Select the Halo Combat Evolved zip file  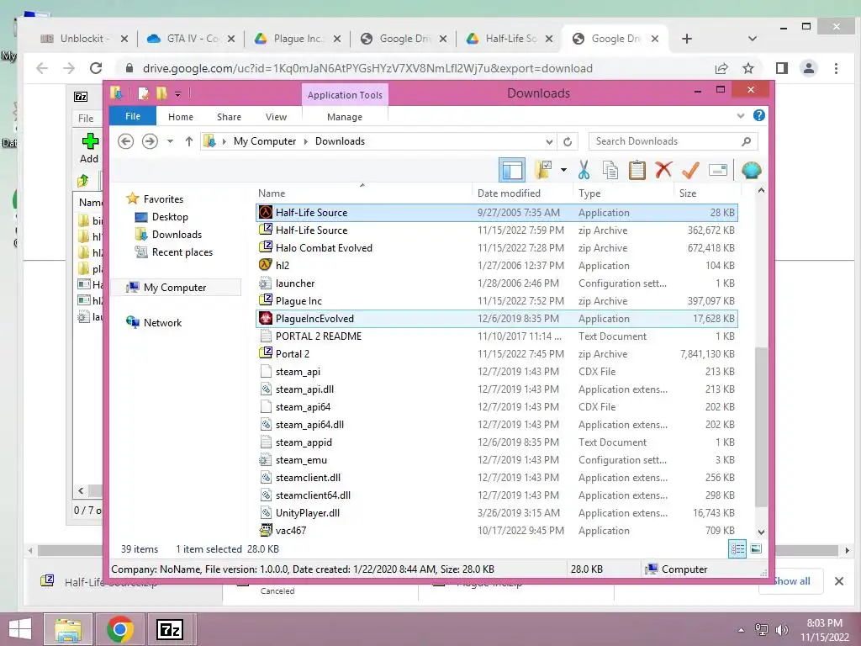point(496,248)
